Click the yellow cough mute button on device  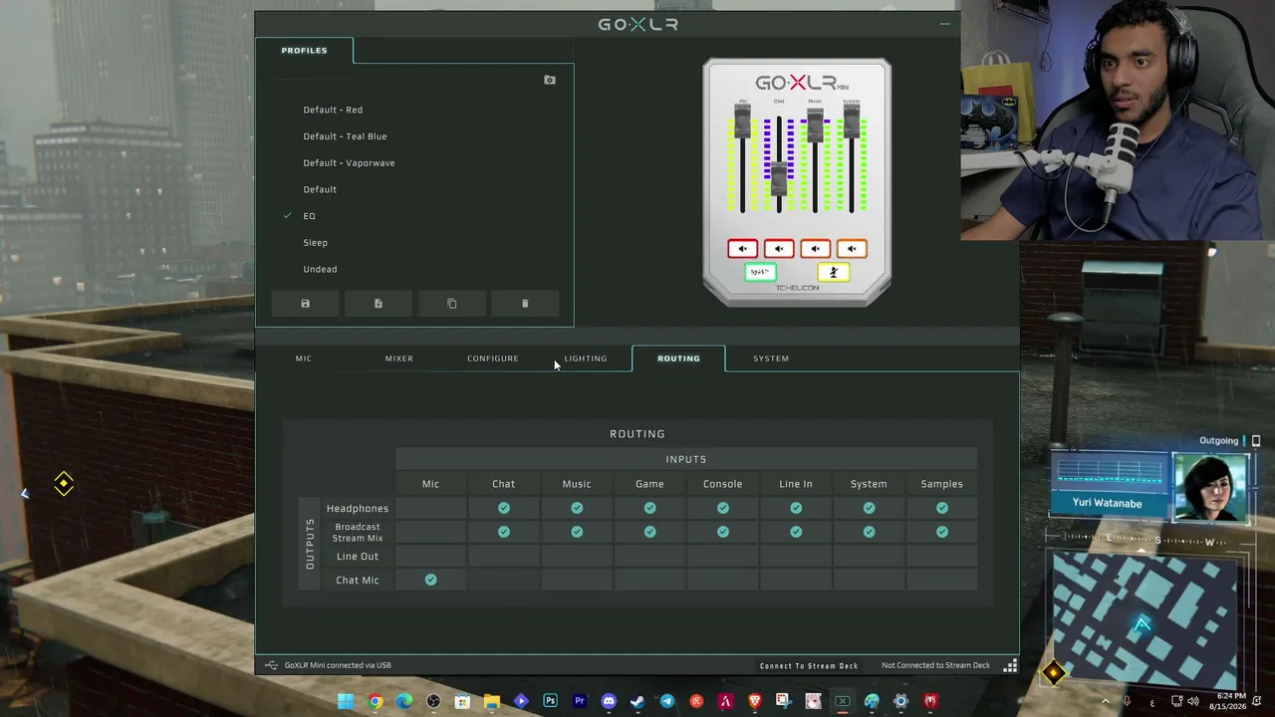pyautogui.click(x=834, y=272)
